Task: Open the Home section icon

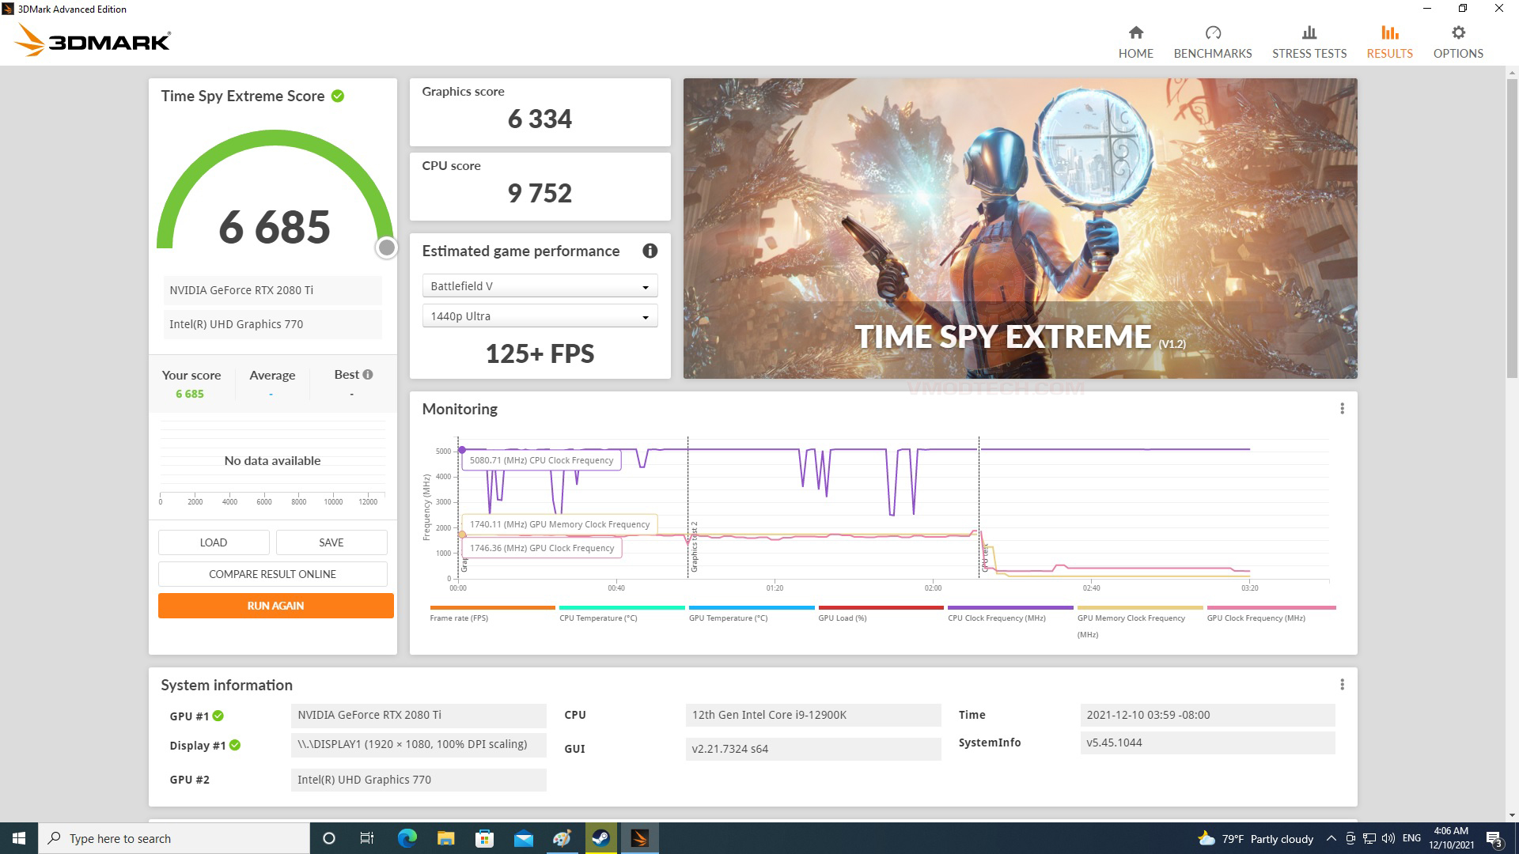Action: pyautogui.click(x=1135, y=33)
